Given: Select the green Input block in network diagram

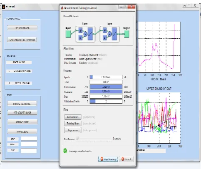Looking at the screenshot, I should [x=68, y=34].
